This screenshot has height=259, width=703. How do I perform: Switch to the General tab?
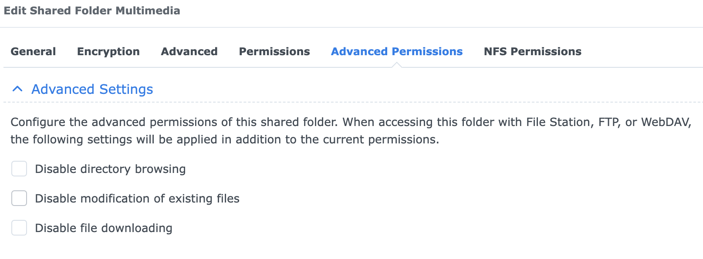[x=33, y=51]
